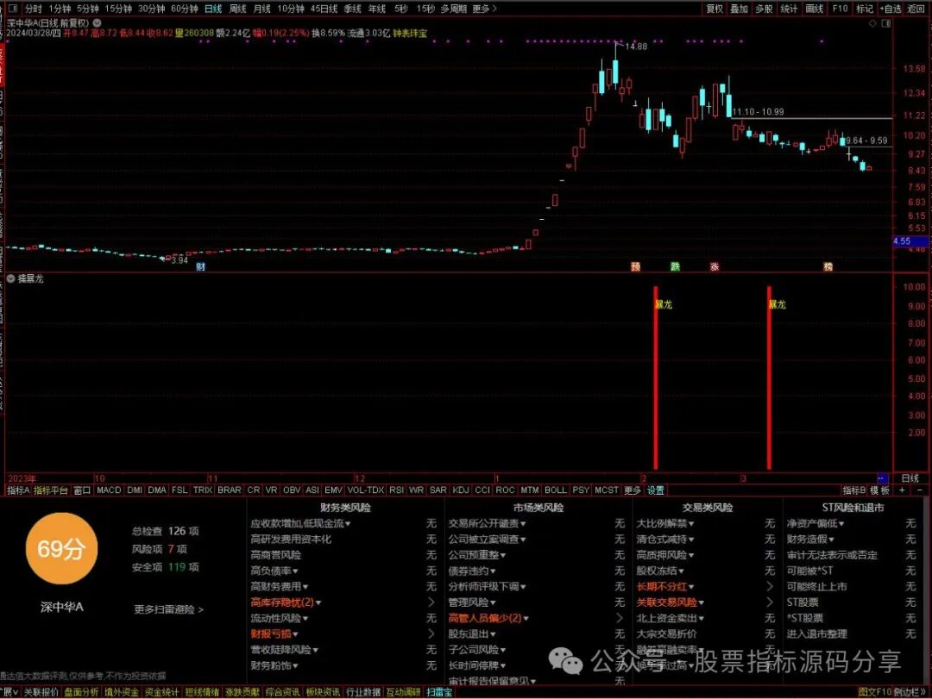The image size is (932, 699).
Task: Switch to 1分钟 period
Action: coord(60,9)
